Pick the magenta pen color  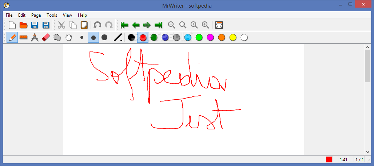(210, 37)
